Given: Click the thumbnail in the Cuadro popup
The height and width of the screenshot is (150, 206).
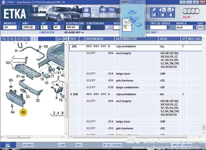Looking at the screenshot, I should coord(127,25).
